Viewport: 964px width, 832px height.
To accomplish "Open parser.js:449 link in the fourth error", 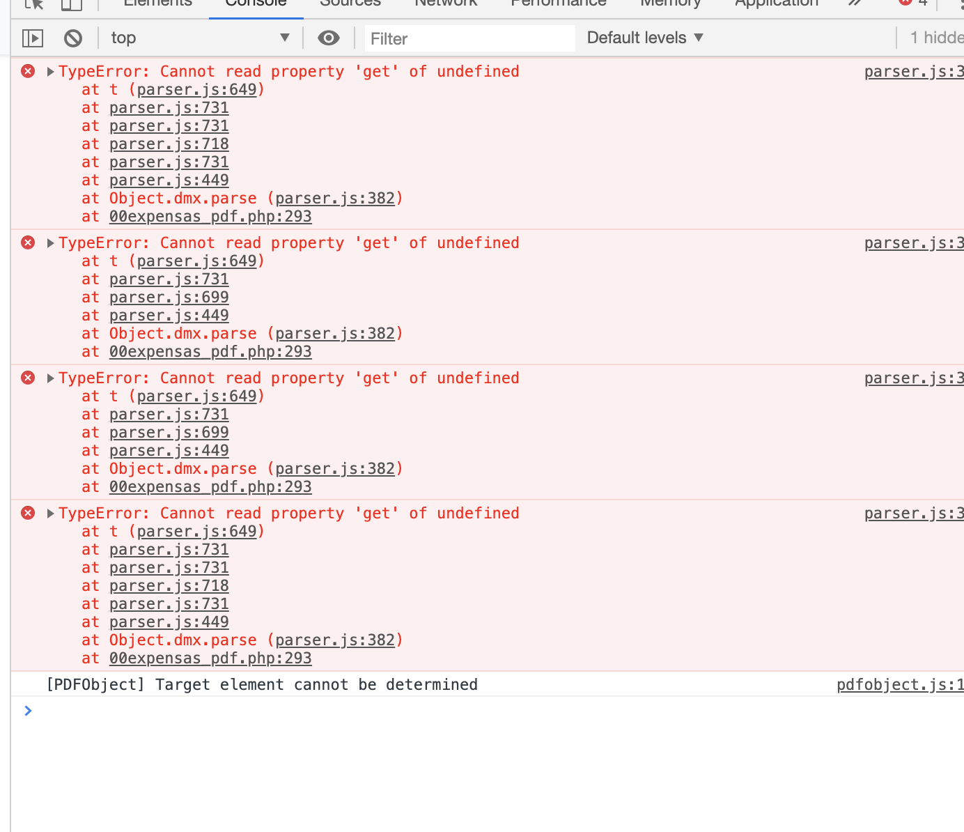I will point(169,622).
